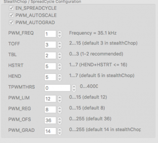Screen dimensions: 158x143
Task: Click the PWM_FREQ value field
Action: (x=50, y=34)
